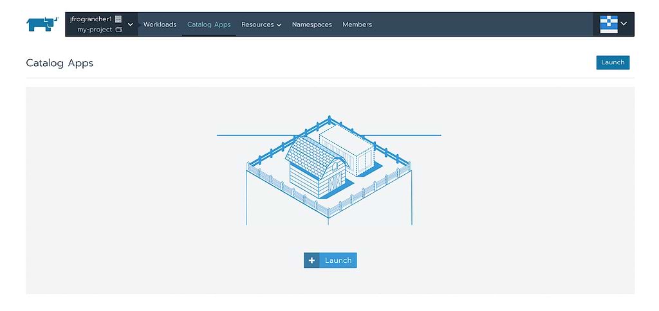Open the Members page
The image size is (659, 311).
click(357, 24)
